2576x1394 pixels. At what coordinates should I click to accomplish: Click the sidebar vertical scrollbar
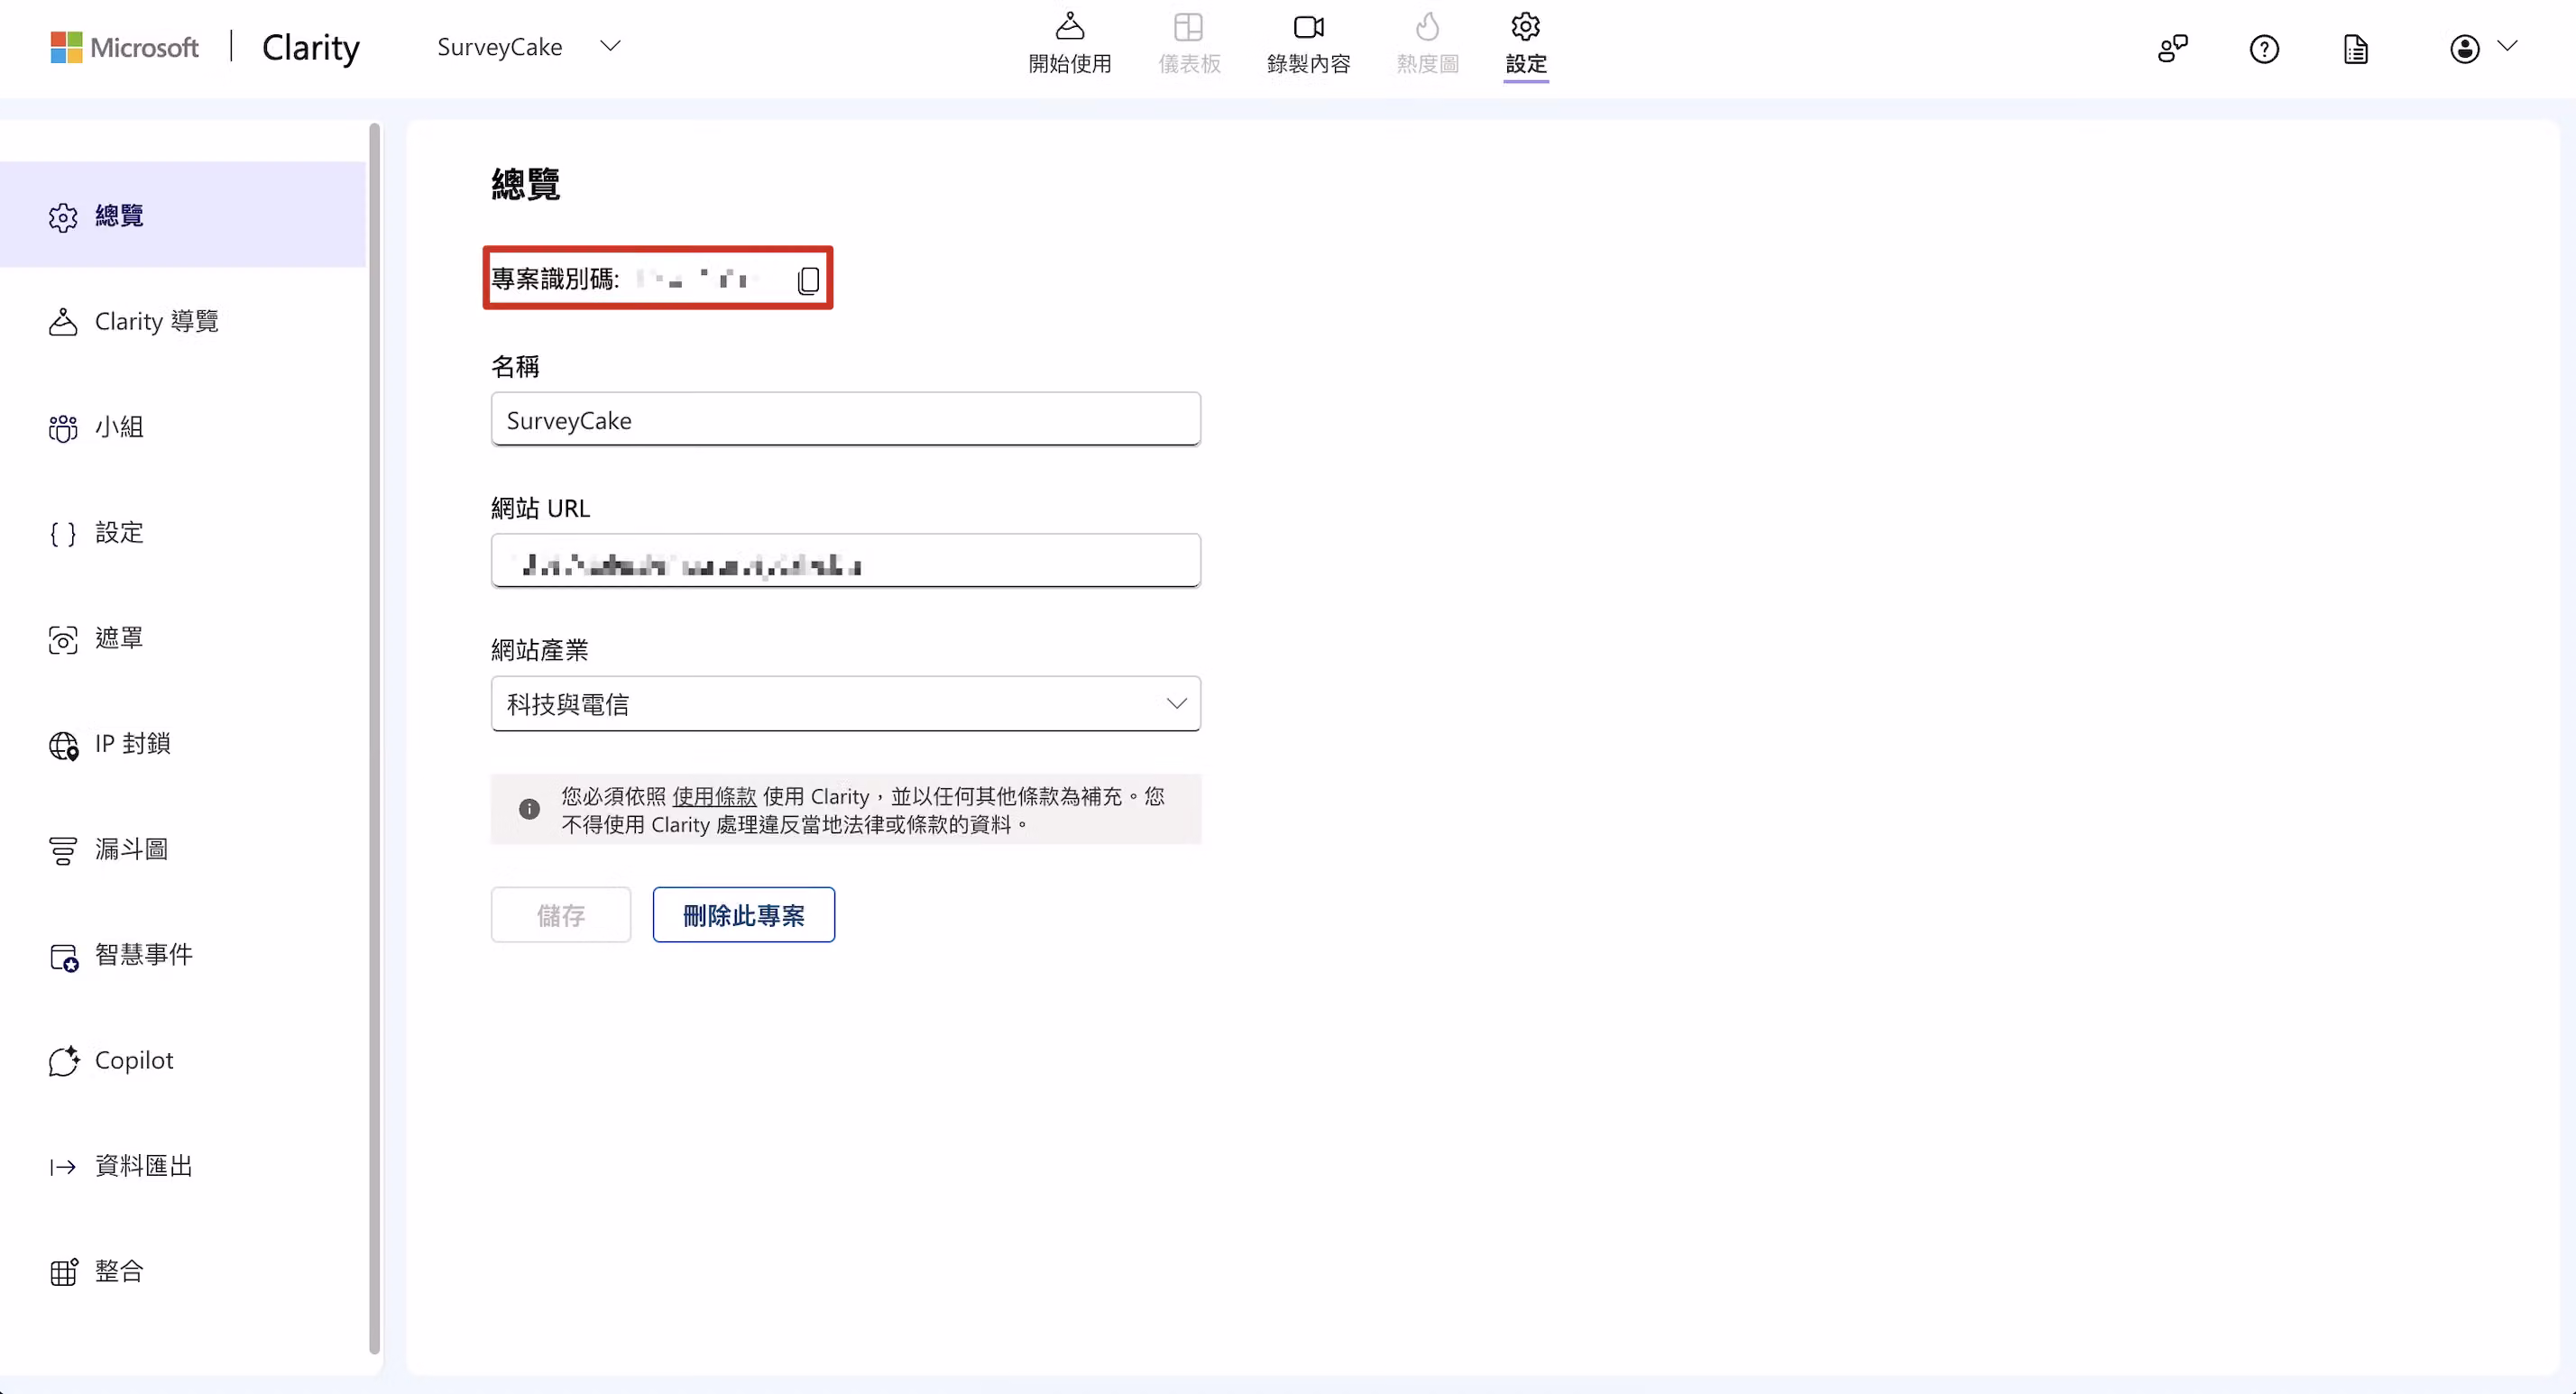[375, 738]
